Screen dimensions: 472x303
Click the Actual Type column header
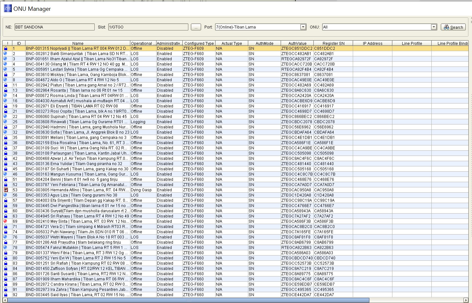[232, 43]
